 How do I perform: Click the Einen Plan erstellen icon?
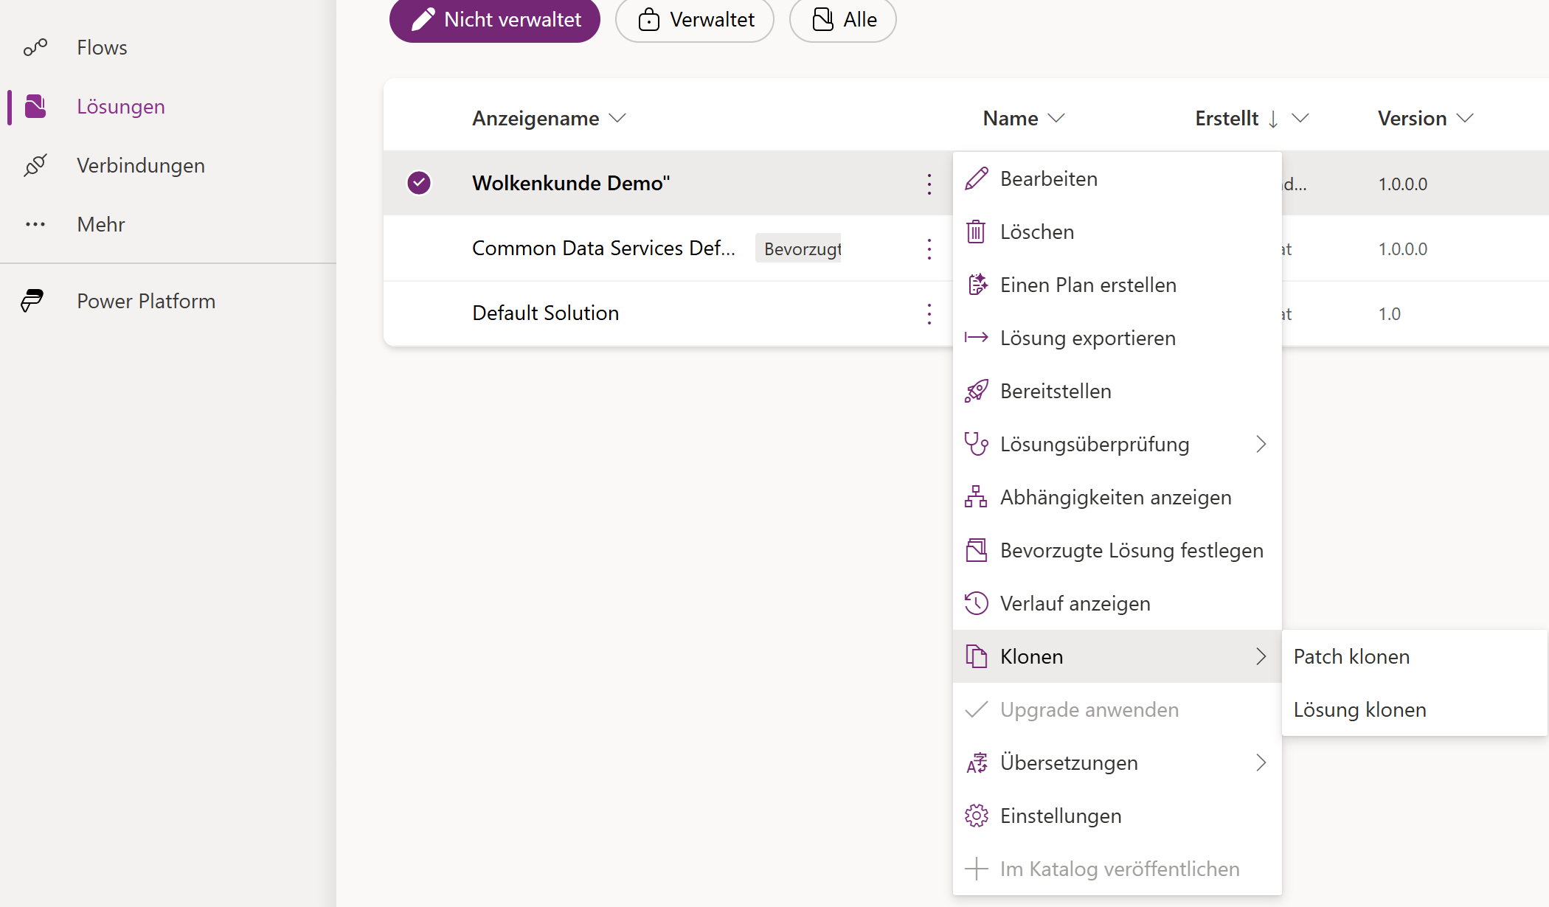tap(977, 285)
